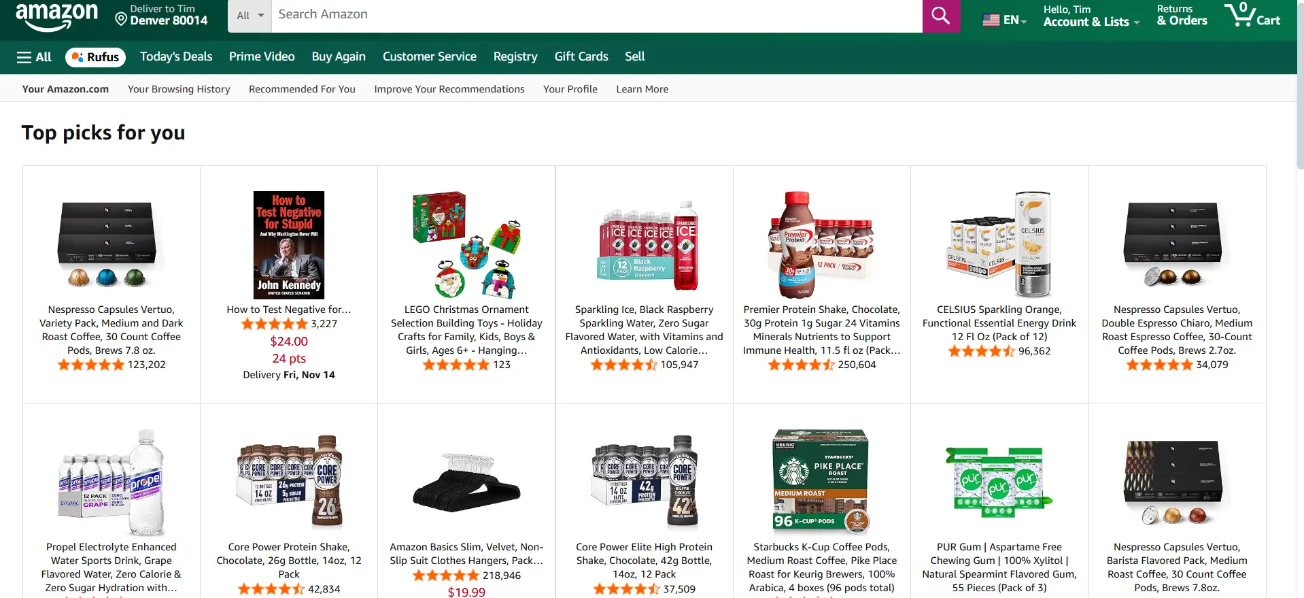This screenshot has width=1304, height=598.
Task: Click the How to Test Negative book cover
Action: 288,245
